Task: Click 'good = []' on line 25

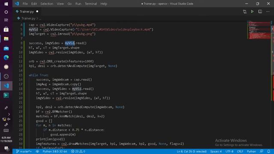Action: (44, 121)
